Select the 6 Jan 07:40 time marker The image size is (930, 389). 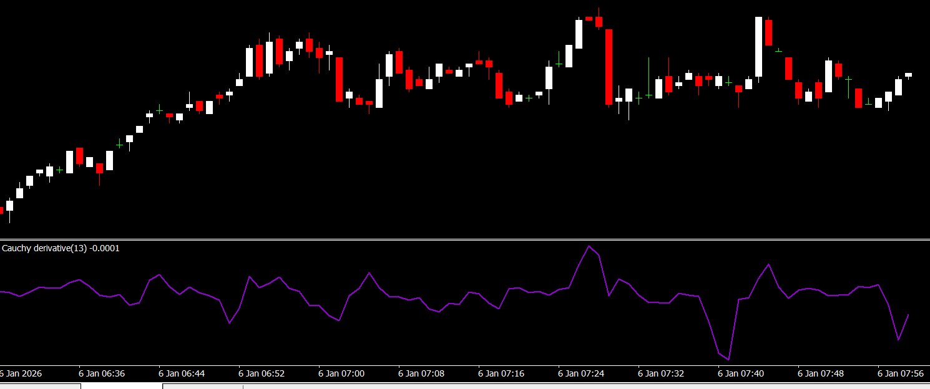[x=741, y=373]
